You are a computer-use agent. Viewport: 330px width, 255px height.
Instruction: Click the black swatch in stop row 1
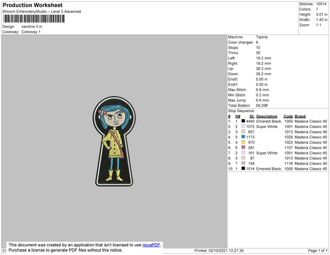pyautogui.click(x=243, y=121)
